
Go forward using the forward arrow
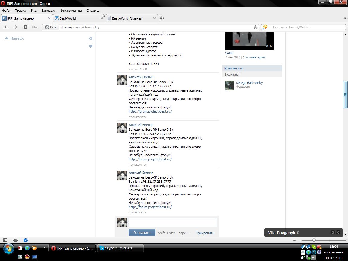point(15,27)
